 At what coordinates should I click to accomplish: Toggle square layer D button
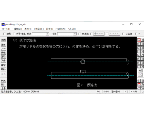[x=142, y=59]
